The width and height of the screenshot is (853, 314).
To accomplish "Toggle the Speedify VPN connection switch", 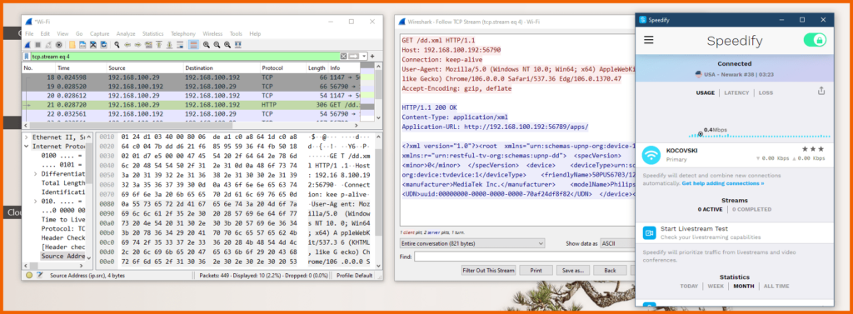I will click(x=815, y=40).
